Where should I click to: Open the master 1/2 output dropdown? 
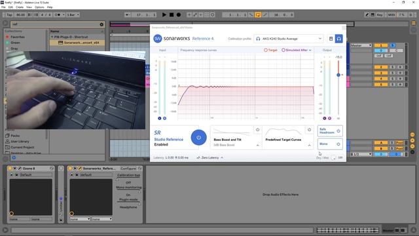[361, 154]
